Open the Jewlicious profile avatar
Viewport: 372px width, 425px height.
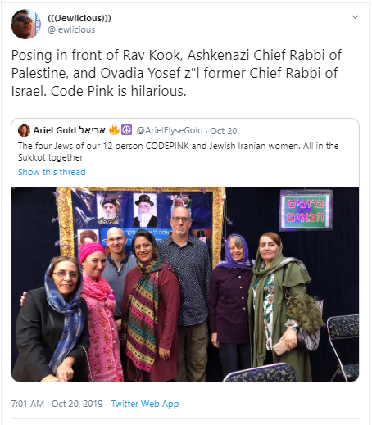click(x=25, y=24)
